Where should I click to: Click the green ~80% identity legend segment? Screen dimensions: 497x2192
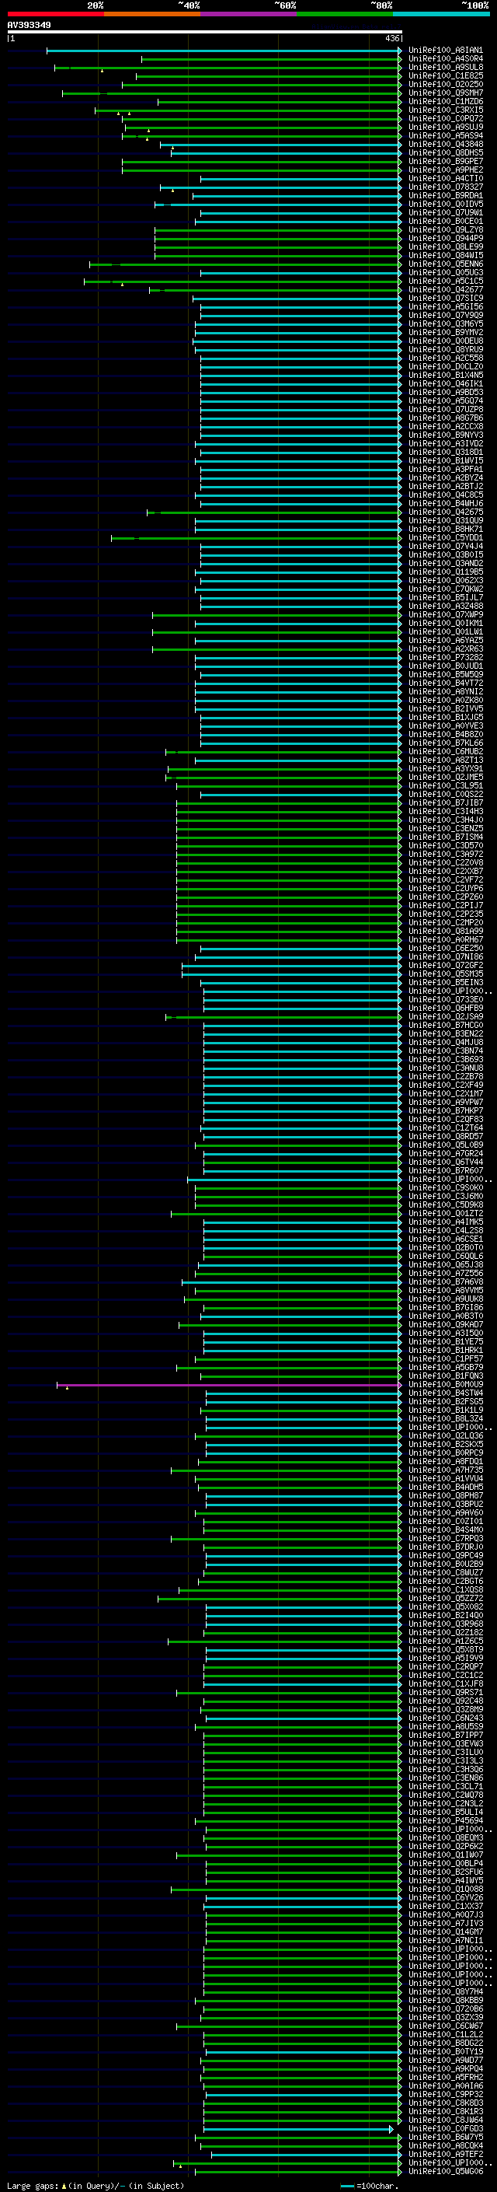click(x=345, y=14)
